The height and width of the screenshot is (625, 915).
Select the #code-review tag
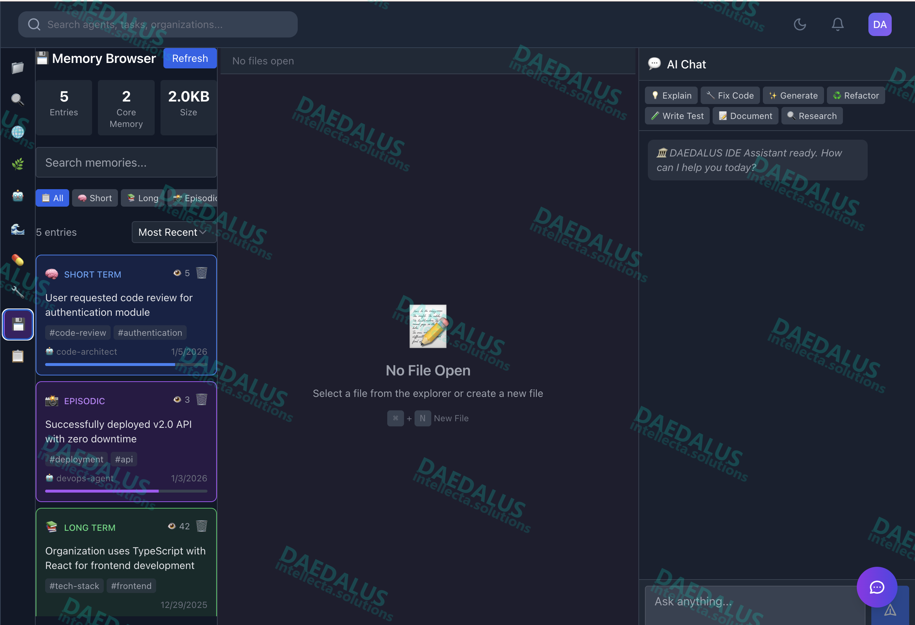tap(78, 333)
